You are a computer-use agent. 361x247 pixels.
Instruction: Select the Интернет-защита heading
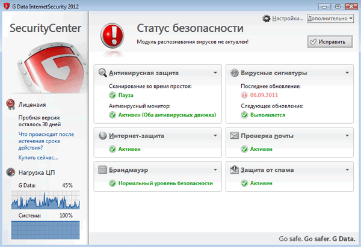pos(137,136)
